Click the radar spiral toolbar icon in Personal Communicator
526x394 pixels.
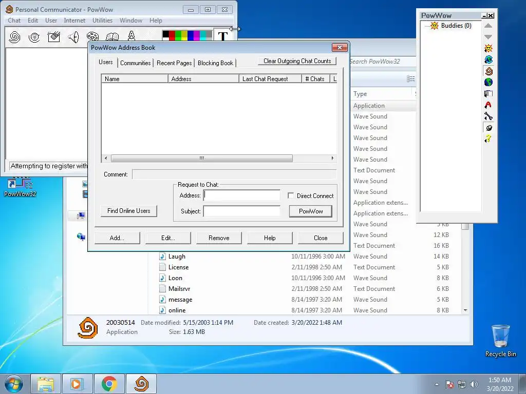click(x=34, y=37)
